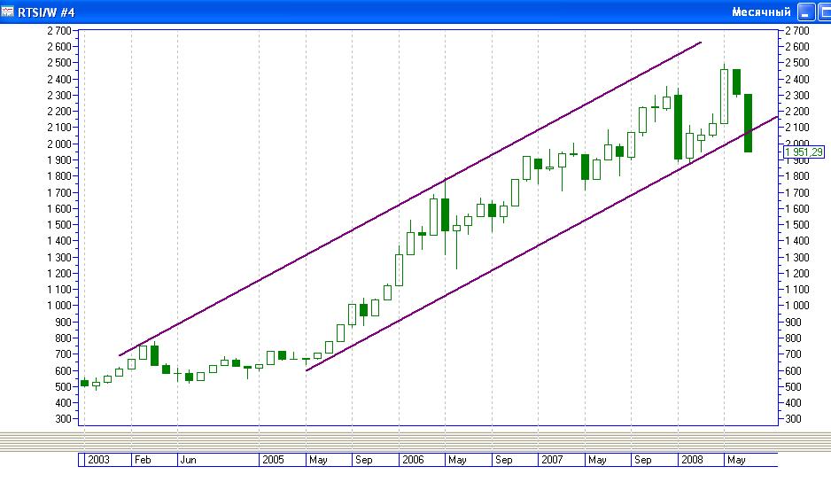Image resolution: width=831 pixels, height=482 pixels.
Task: Minimize the RTSI/W #4 chart window
Action: tap(805, 12)
